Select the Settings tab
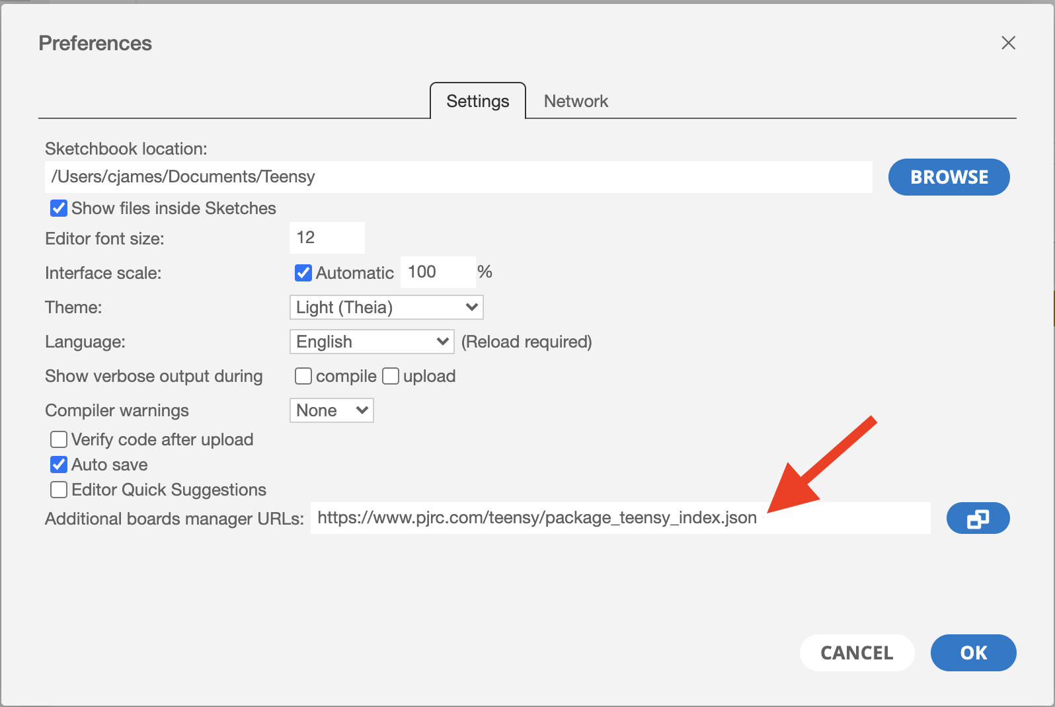Viewport: 1055px width, 707px height. (477, 101)
